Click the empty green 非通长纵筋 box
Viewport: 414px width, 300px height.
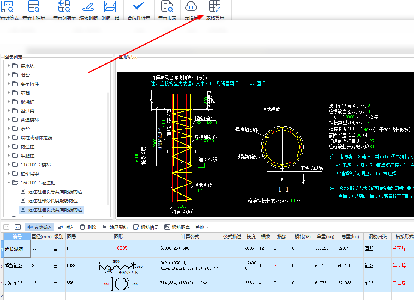201,165
